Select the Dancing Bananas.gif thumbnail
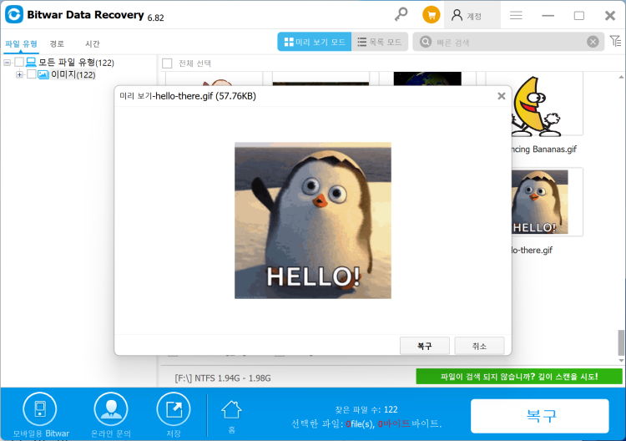Viewport: 626px width, 441px height. [547, 104]
